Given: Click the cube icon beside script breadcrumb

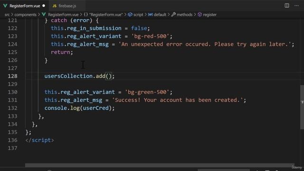Looking at the screenshot, I should 130,15.
